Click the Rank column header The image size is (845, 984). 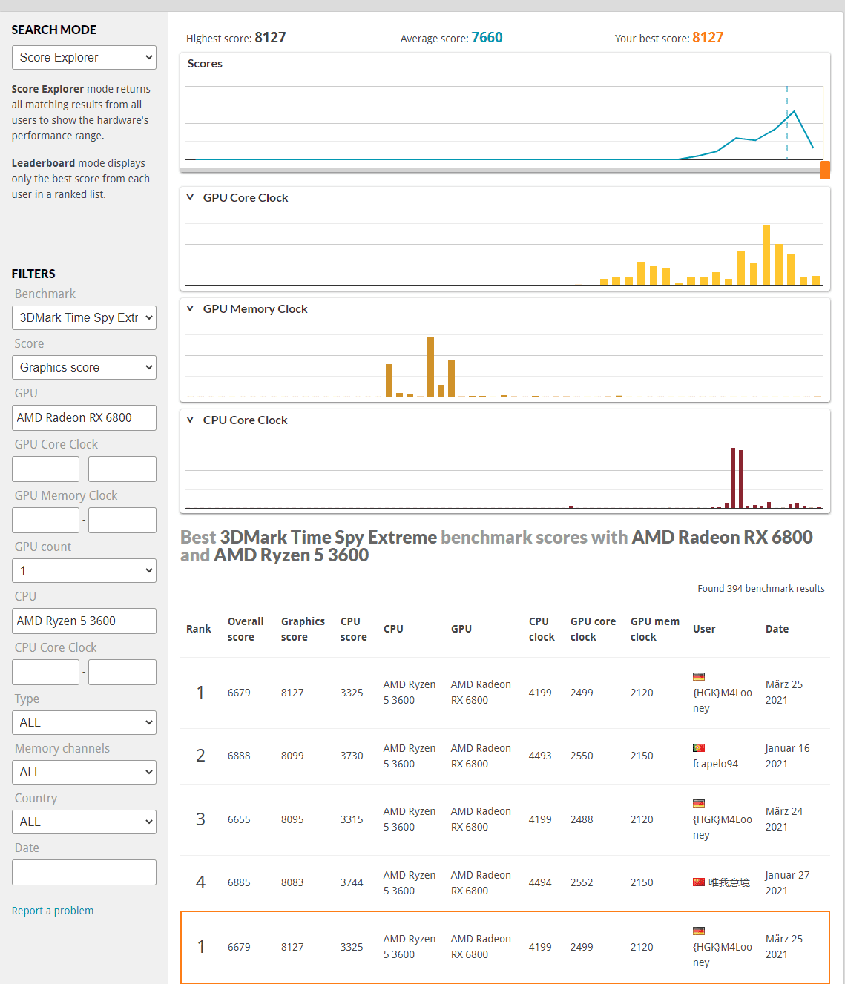(x=199, y=629)
